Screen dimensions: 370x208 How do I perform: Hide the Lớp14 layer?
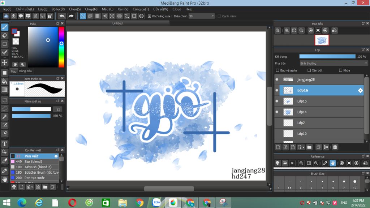coord(277,112)
